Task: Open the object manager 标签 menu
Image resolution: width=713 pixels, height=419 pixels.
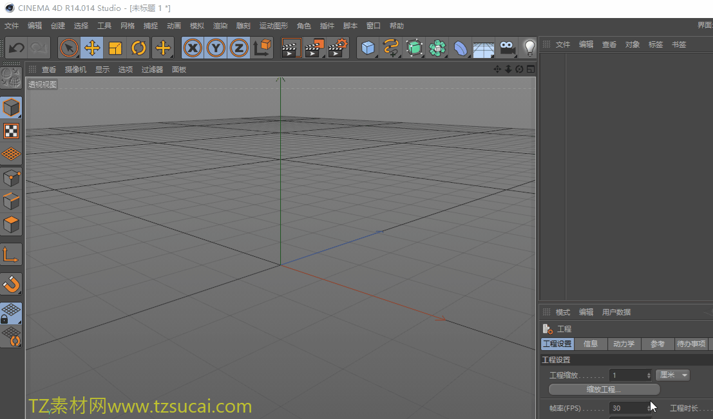Action: point(655,44)
